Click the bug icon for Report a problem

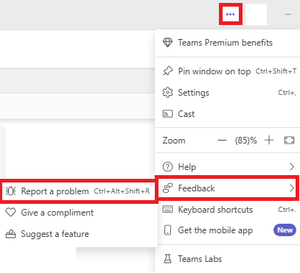pyautogui.click(x=10, y=191)
